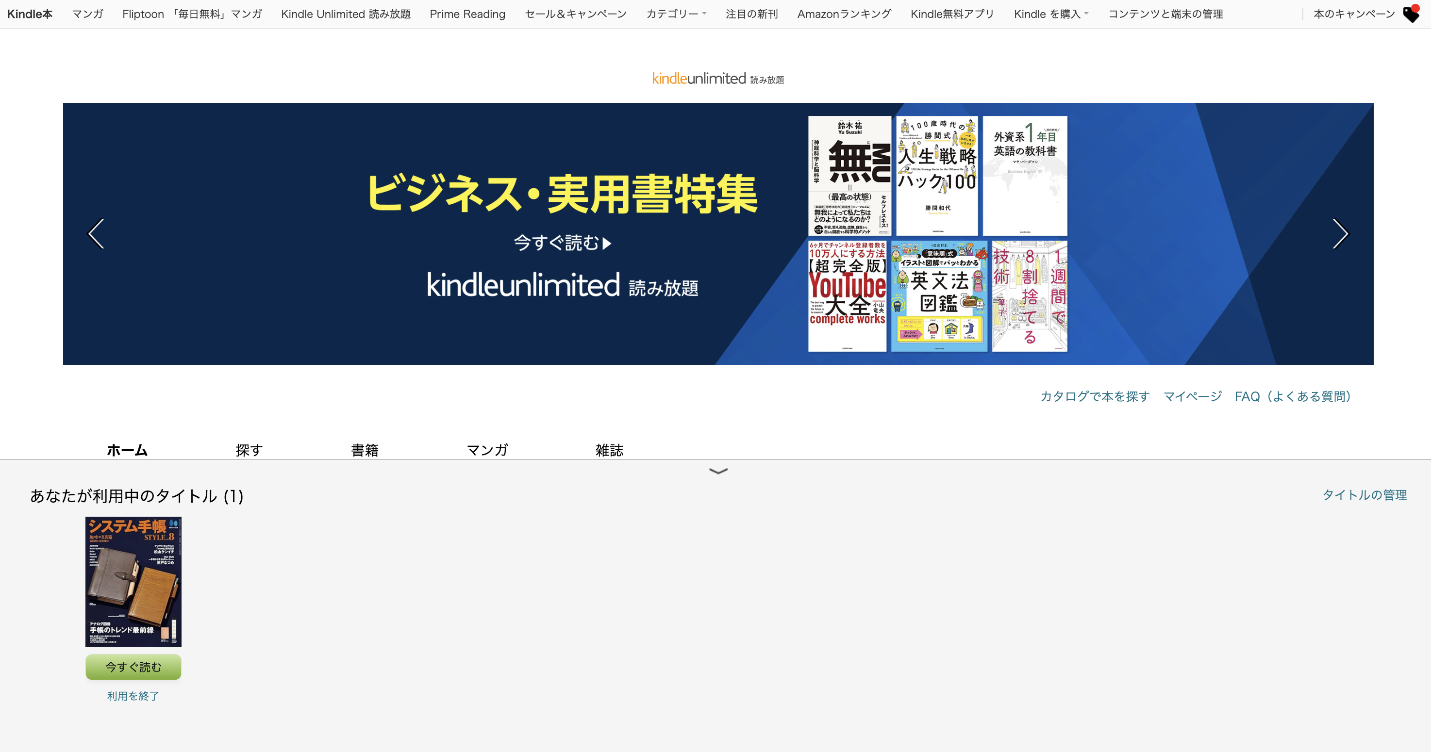
Task: Open the FAQ(よくある質問) link
Action: (1292, 396)
